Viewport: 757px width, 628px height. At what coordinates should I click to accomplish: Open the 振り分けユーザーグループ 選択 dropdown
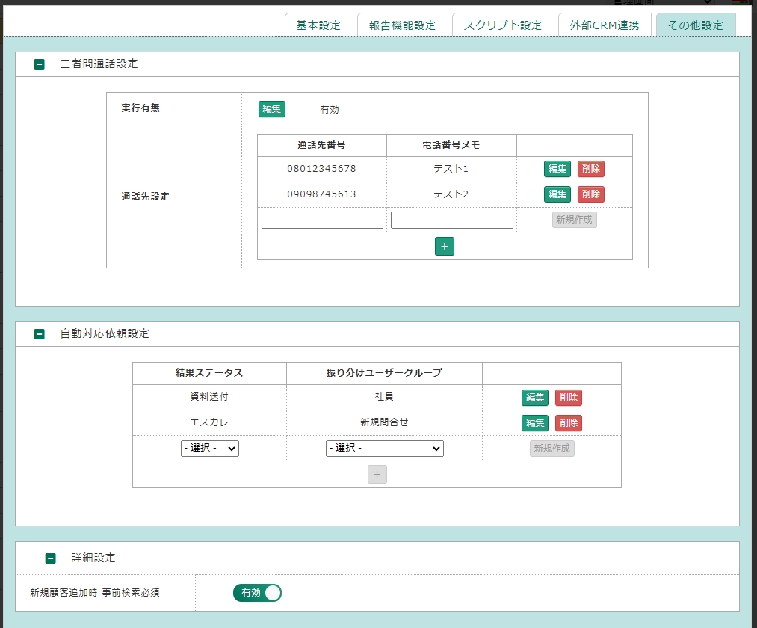pos(385,449)
